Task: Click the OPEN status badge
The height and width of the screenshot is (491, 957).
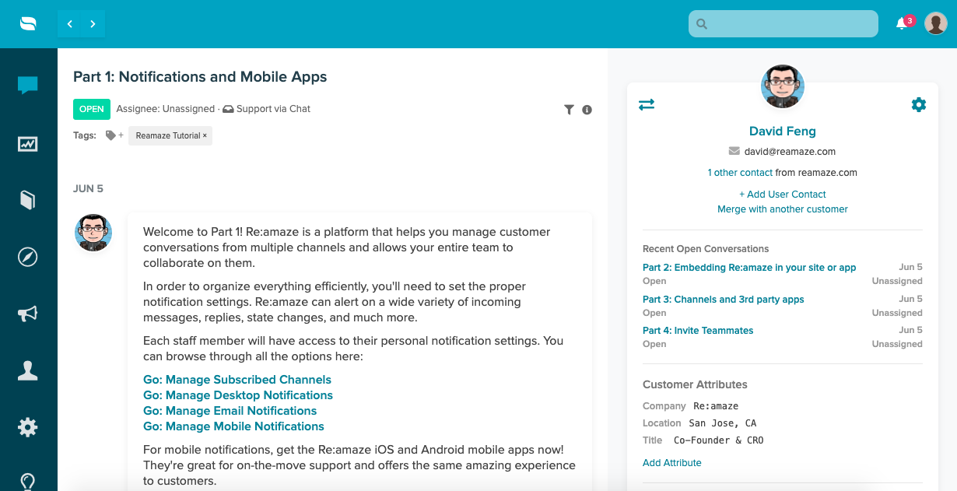Action: [x=92, y=109]
